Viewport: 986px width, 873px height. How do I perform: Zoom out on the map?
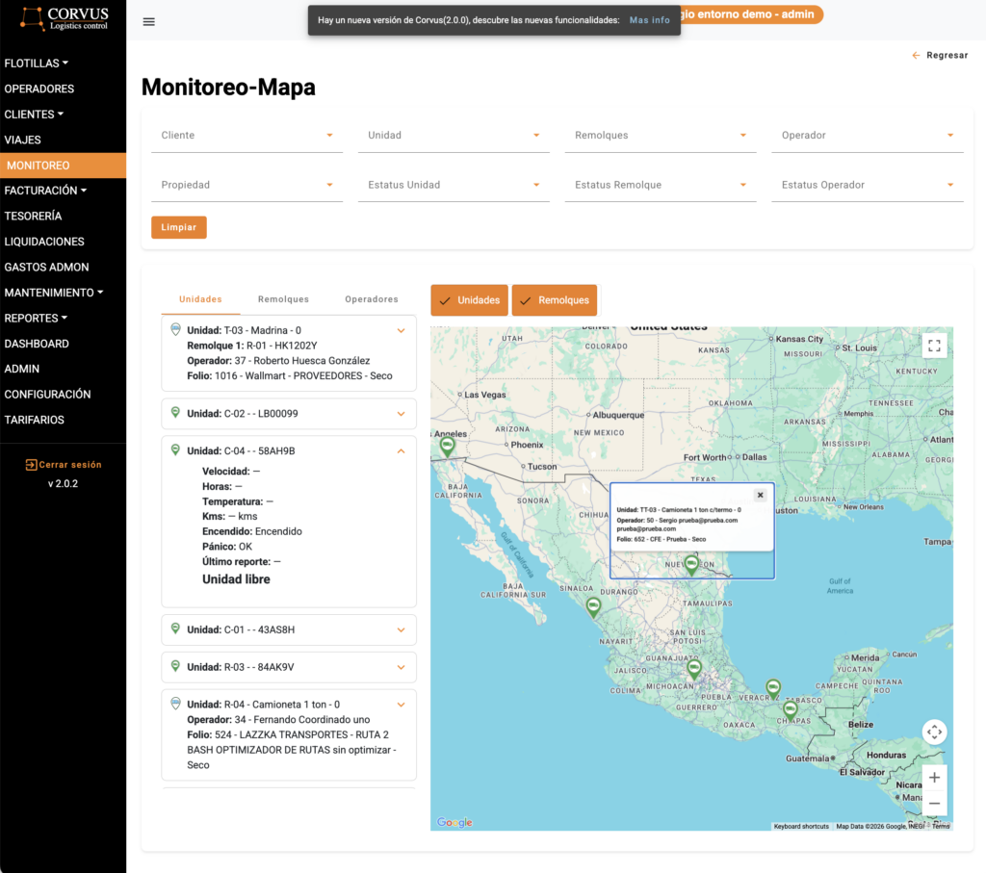tap(934, 804)
